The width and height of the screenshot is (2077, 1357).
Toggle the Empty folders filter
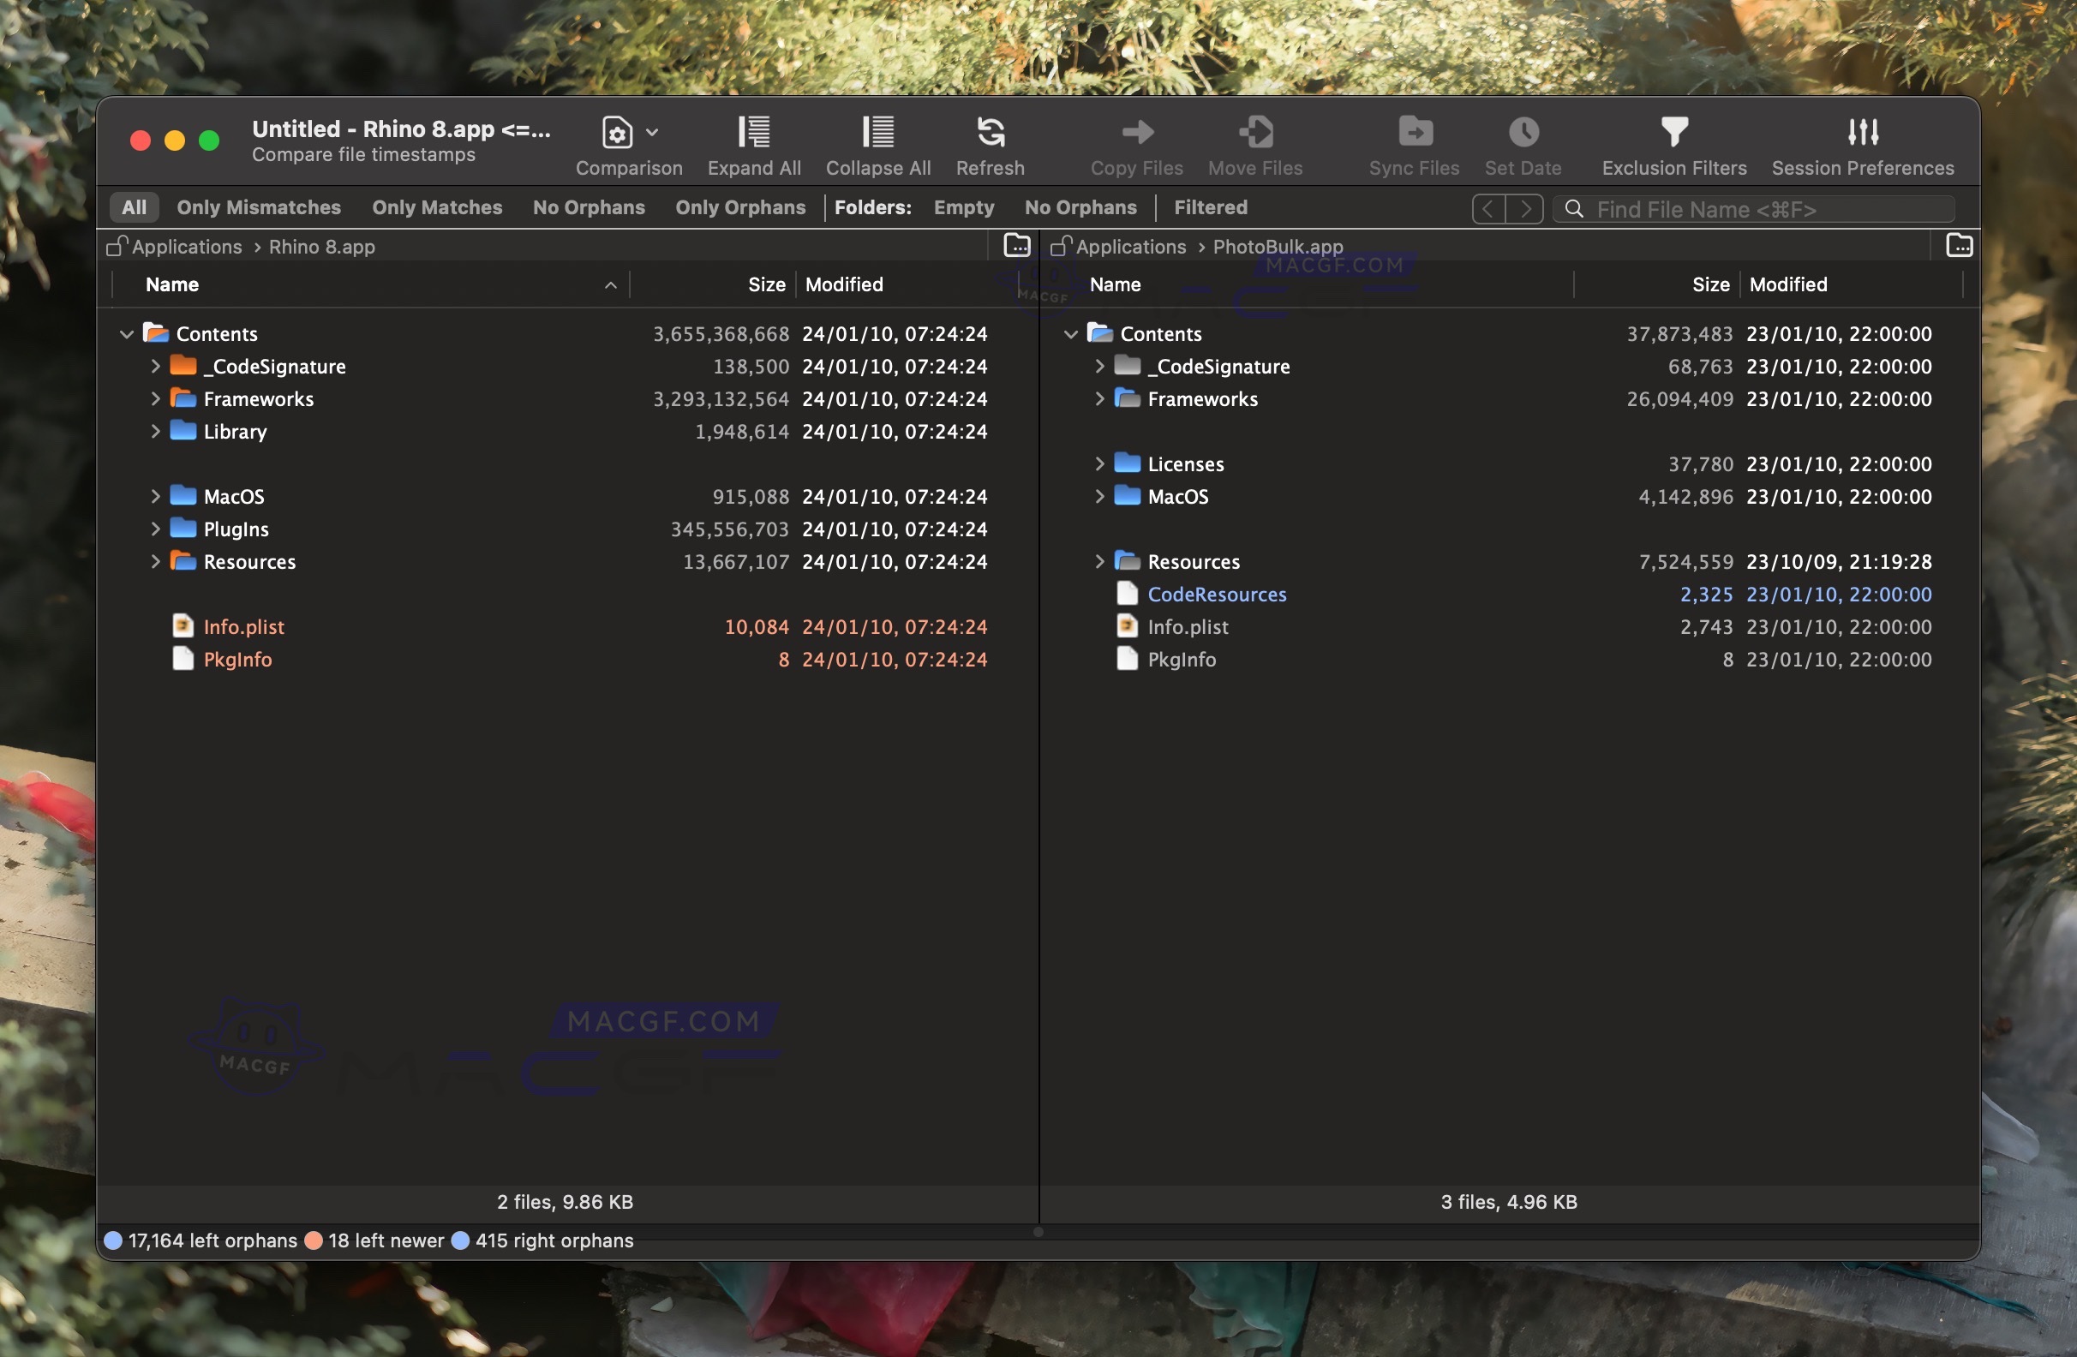pos(962,206)
